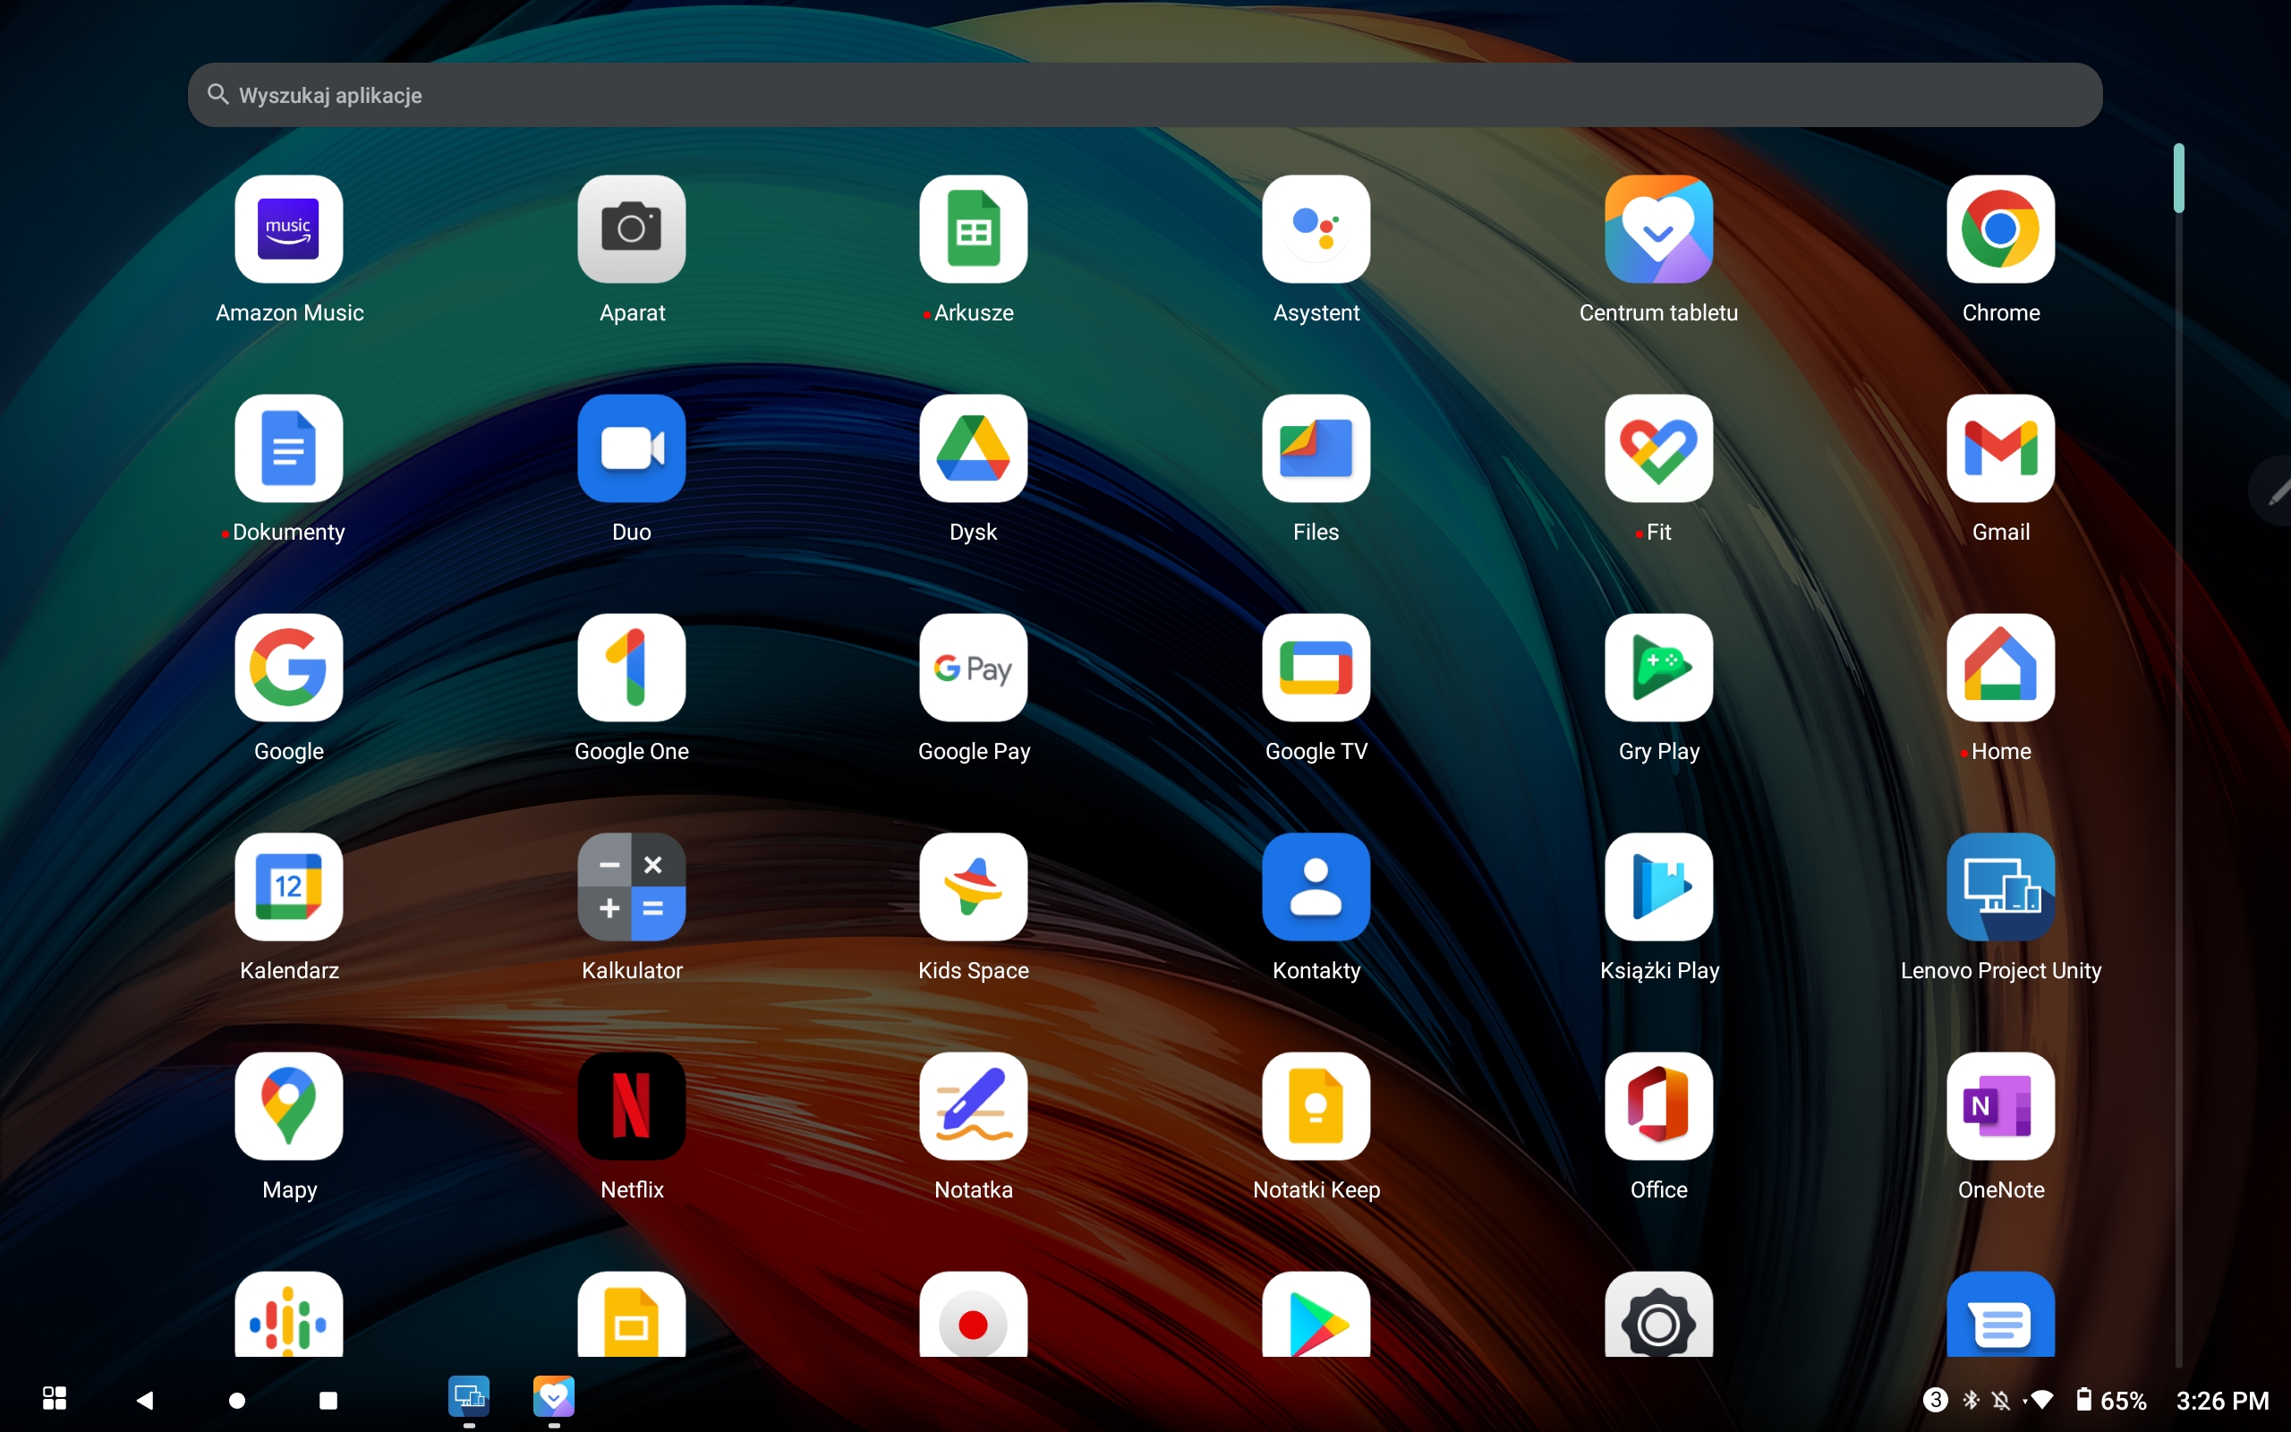Open the pen tool side handle
Screen dimensions: 2291x1432
2271,490
